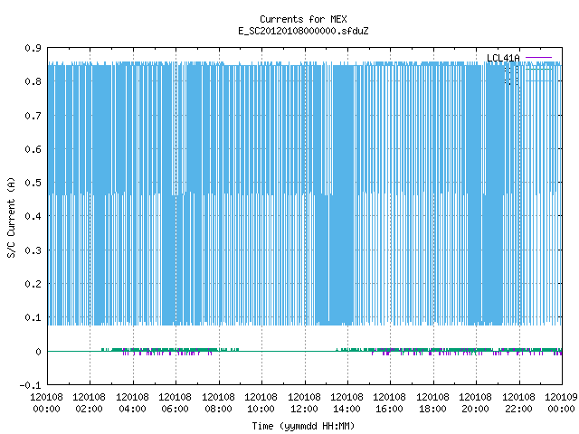Screen dimensions: 579x434
Task: Click the x-axis time label '08:00'
Action: (x=218, y=409)
